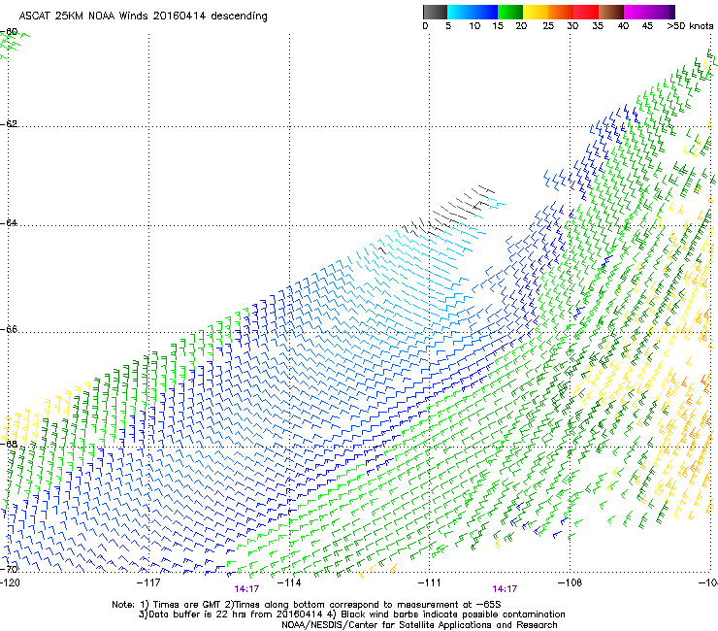This screenshot has width=718, height=631.
Task: Click the -108 longitude axis label
Action: [x=570, y=582]
